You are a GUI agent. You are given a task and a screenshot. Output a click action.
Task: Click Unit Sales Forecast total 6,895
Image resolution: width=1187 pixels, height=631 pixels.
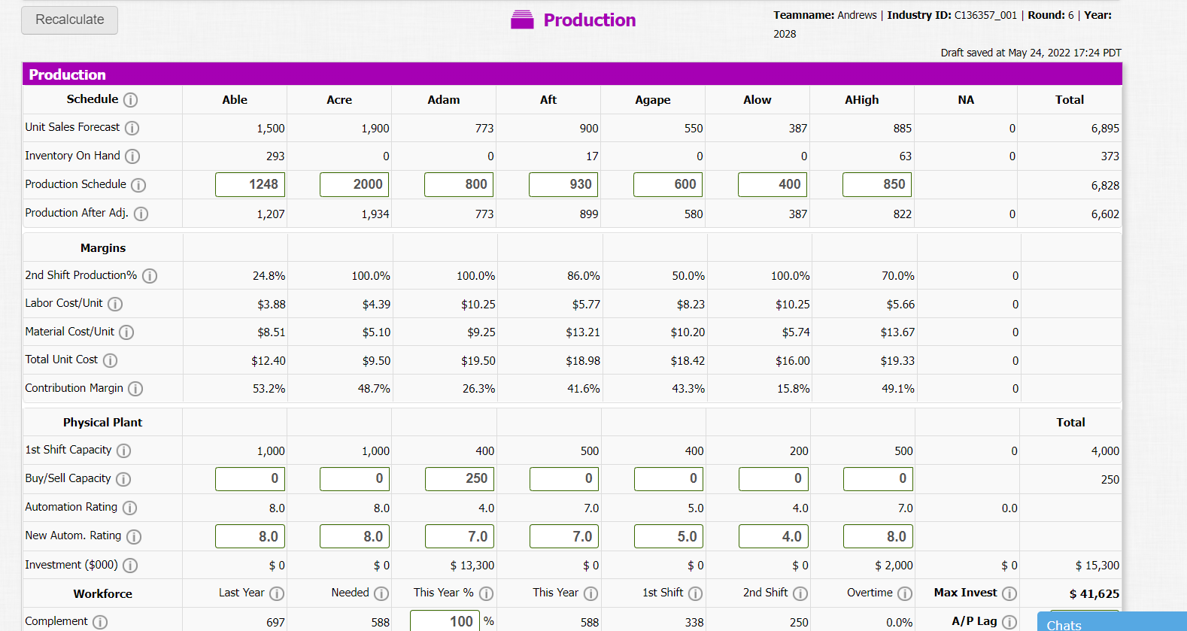point(1106,129)
